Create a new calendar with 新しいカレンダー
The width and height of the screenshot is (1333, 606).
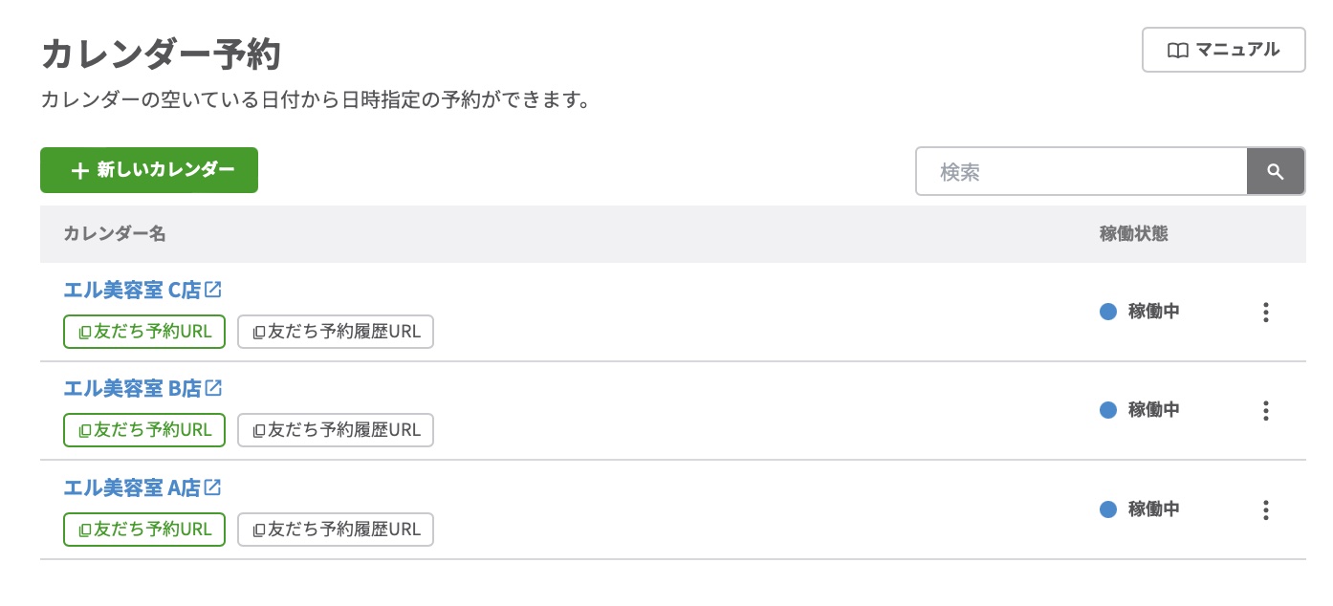149,170
